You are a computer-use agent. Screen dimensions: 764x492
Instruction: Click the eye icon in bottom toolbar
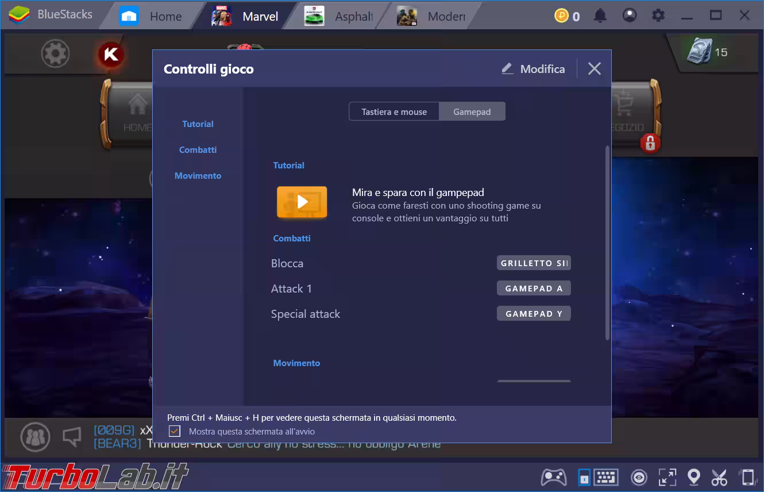click(x=639, y=477)
